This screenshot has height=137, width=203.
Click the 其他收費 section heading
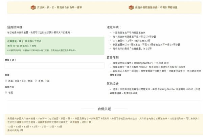114,83
